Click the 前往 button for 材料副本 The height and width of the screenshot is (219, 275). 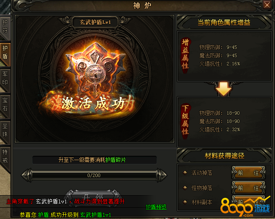[x=249, y=202]
